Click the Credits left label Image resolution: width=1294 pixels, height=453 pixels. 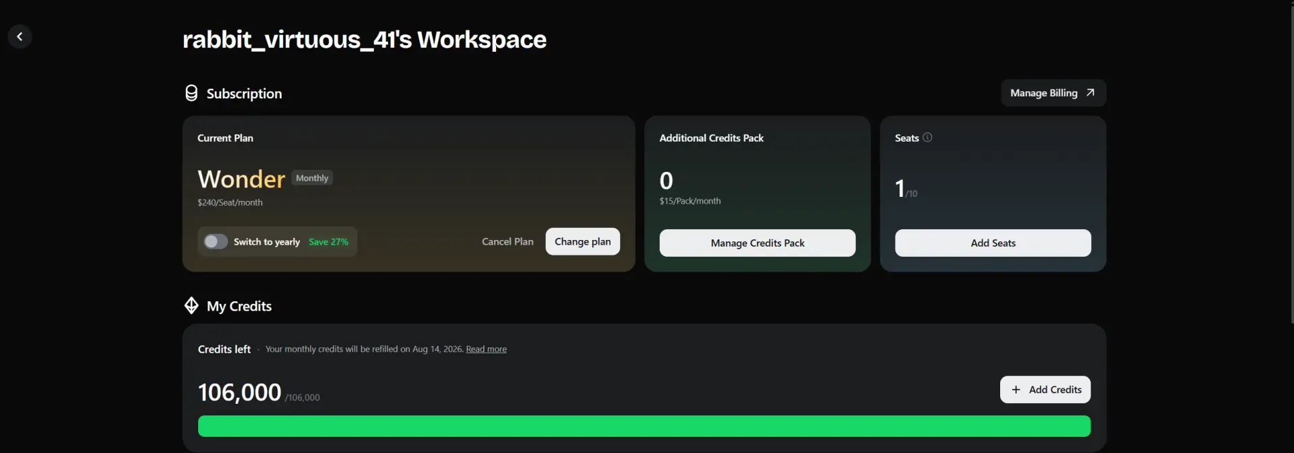point(224,349)
